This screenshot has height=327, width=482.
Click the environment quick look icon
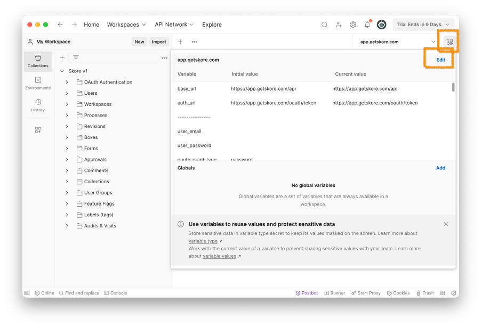(449, 42)
